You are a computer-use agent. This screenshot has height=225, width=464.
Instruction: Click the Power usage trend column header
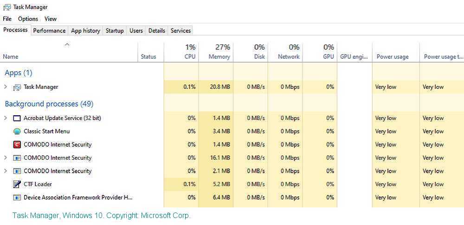click(442, 53)
